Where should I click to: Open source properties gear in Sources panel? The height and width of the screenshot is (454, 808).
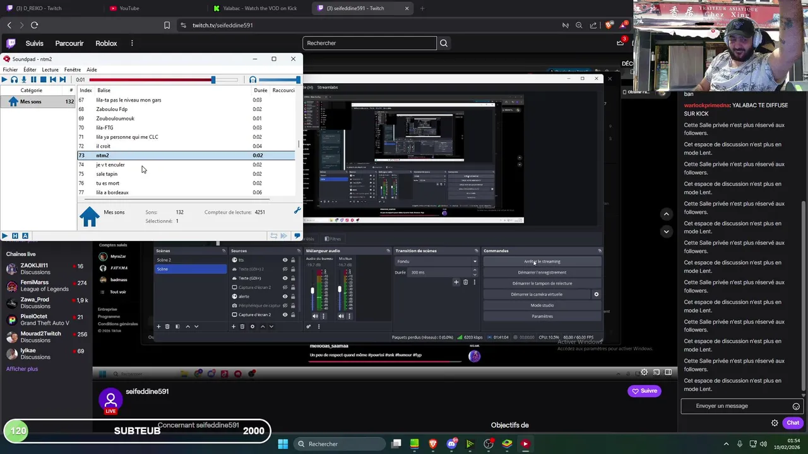coord(252,327)
